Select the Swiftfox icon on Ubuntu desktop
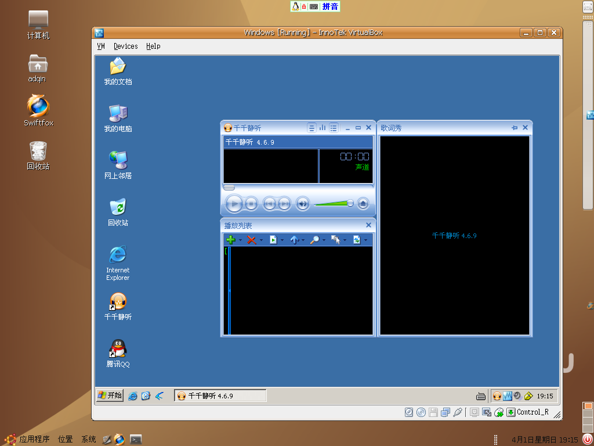 coord(38,110)
